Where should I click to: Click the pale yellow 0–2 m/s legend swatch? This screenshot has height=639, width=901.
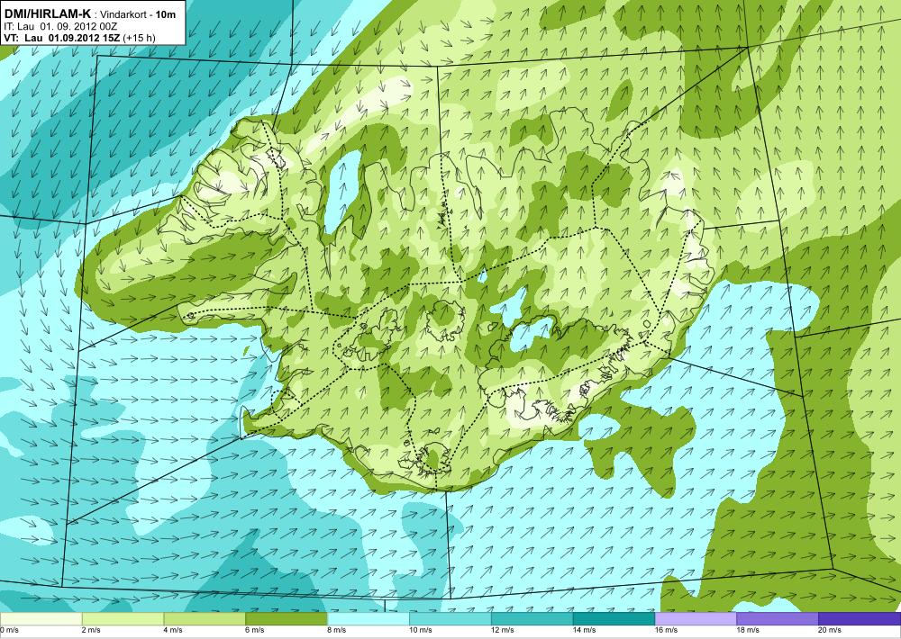click(x=41, y=619)
